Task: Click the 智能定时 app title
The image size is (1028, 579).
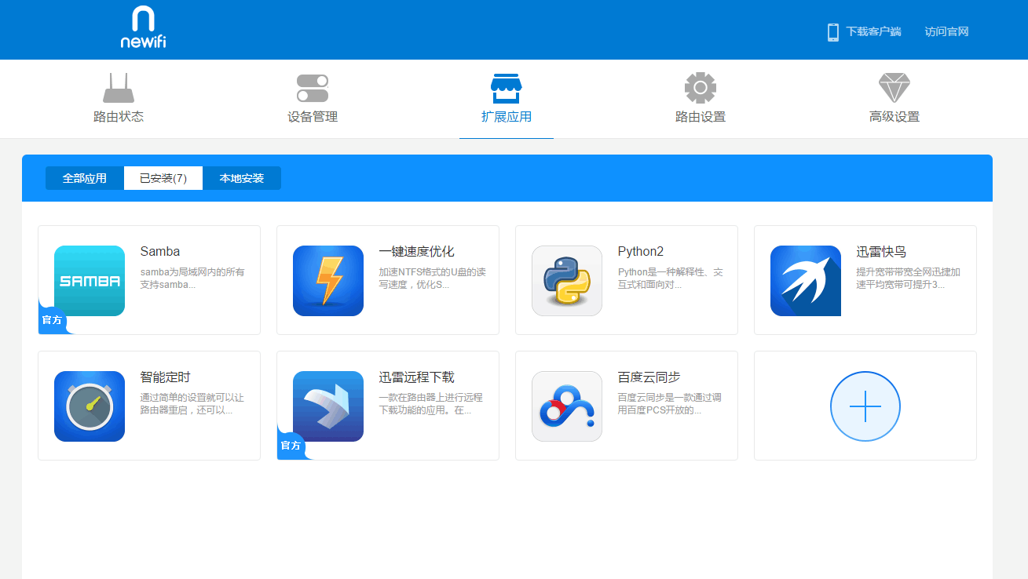Action: (x=166, y=377)
